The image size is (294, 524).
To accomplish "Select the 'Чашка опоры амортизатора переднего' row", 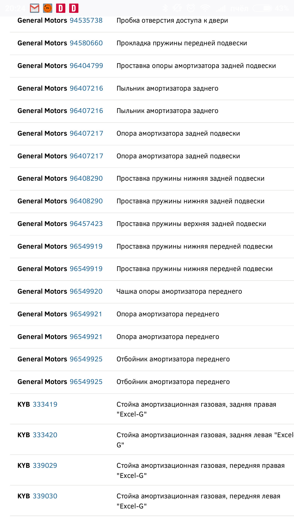I will (179, 291).
